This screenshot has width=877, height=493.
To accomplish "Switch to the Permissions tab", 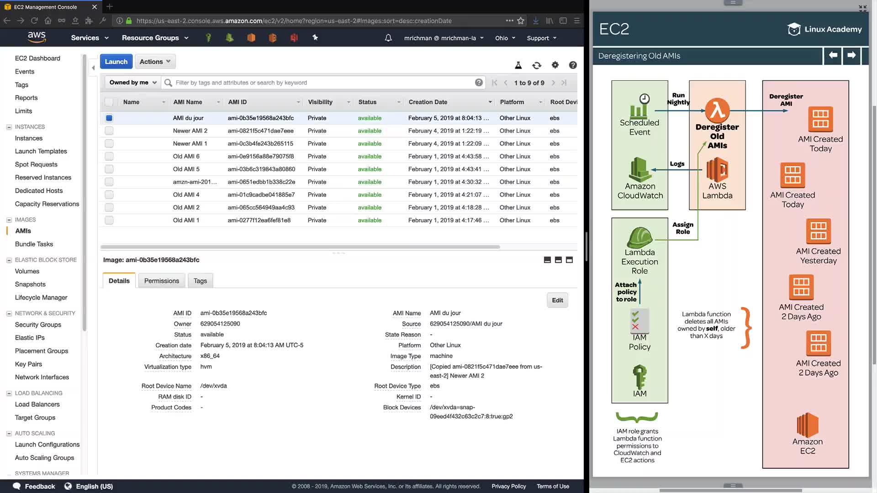I will [162, 281].
